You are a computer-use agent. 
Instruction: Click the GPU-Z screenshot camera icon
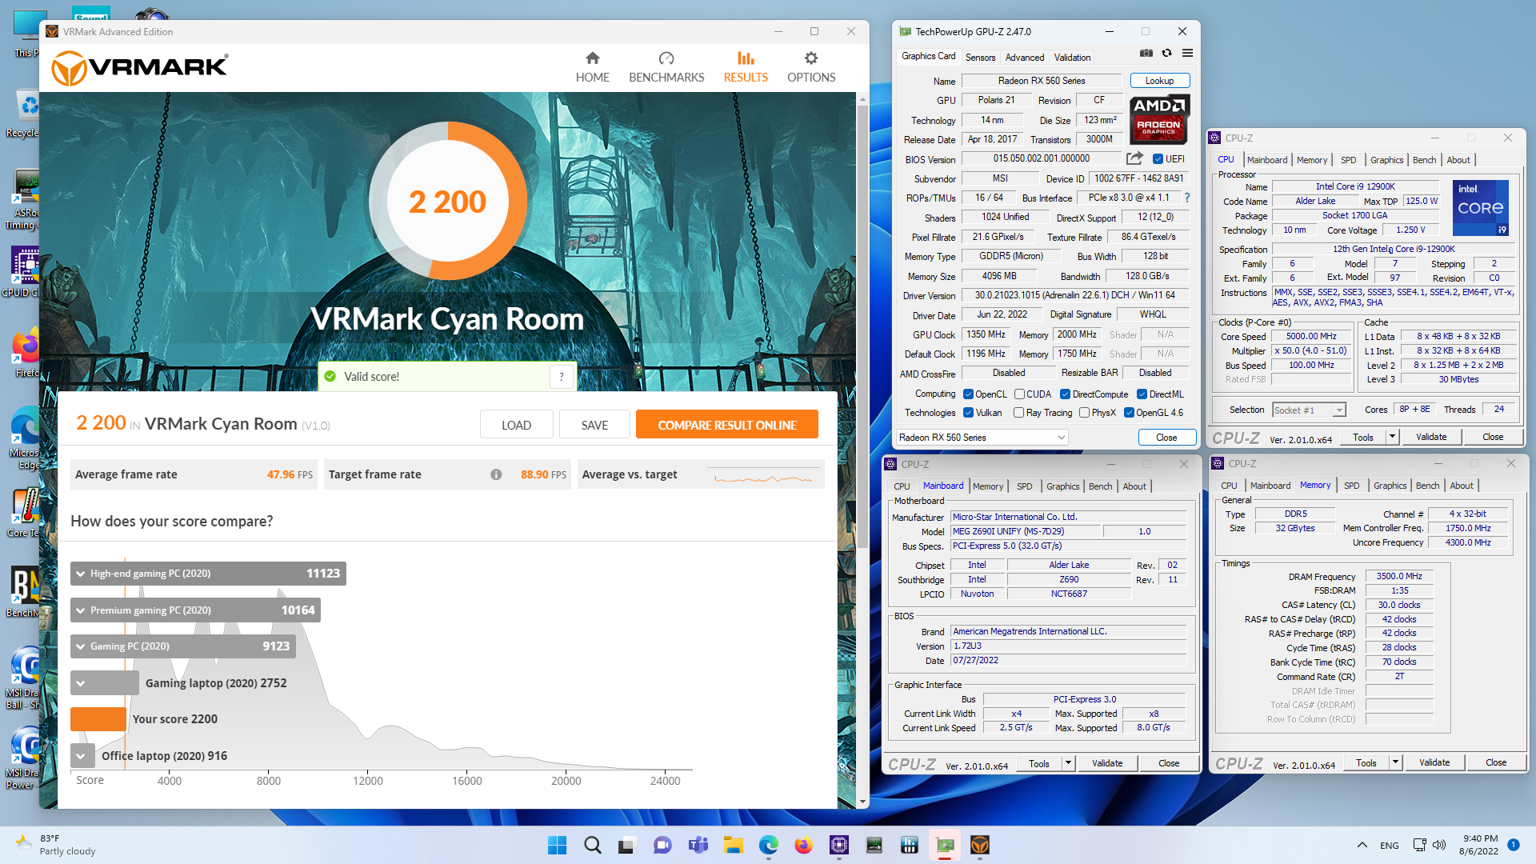click(x=1146, y=54)
